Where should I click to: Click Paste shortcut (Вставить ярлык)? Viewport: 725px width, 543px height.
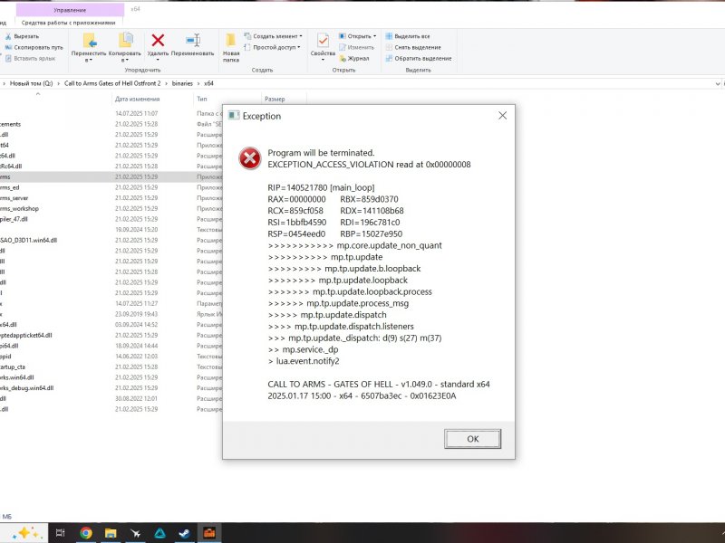coord(30,58)
